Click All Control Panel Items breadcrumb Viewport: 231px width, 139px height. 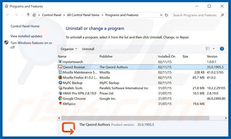click(x=83, y=15)
